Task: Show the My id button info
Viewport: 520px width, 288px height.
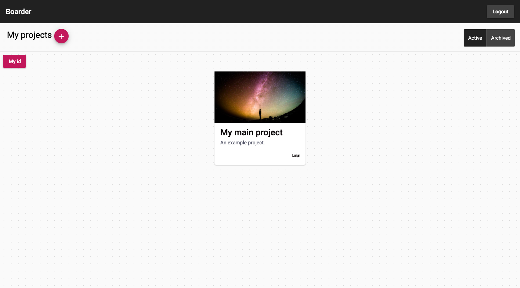Action: 14,61
